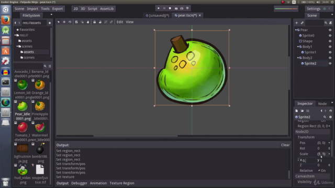Open the Animation bottom panel
The image size is (335, 188).
[x=98, y=183]
